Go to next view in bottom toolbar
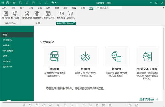This screenshot has height=107, width=165. [x=44, y=105]
